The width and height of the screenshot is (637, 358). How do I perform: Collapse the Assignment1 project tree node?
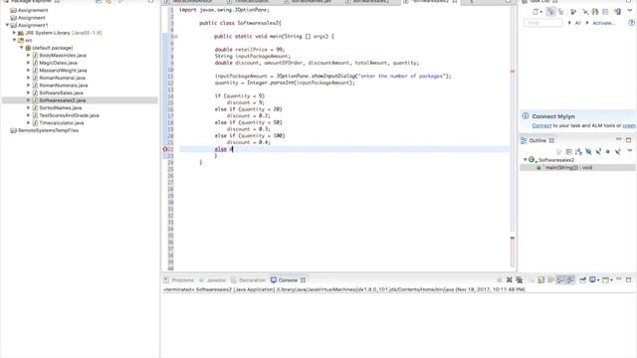click(7, 25)
